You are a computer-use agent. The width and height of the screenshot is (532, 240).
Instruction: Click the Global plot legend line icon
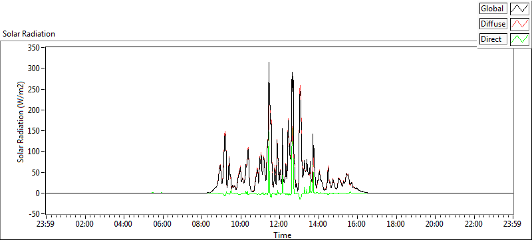click(519, 9)
